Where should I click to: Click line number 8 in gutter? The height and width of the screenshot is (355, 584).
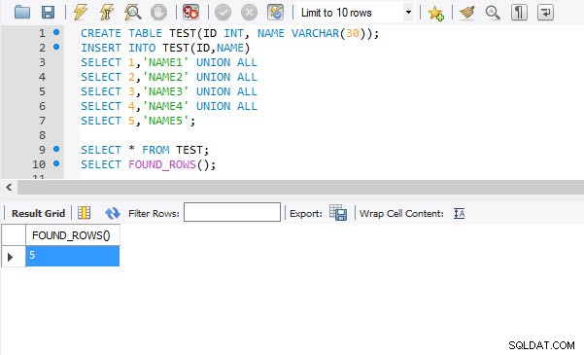click(x=42, y=135)
